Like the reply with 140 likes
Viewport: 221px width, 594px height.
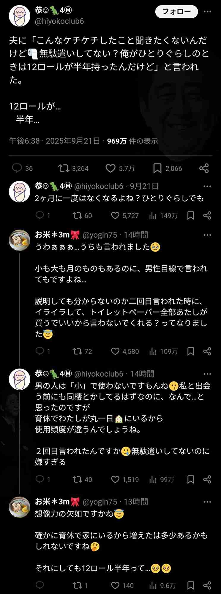pos(115,585)
